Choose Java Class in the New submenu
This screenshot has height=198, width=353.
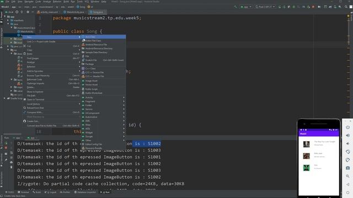tap(103, 37)
